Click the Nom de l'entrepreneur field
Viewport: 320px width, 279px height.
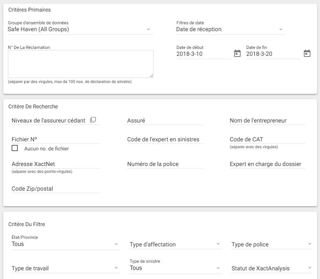tap(267, 121)
